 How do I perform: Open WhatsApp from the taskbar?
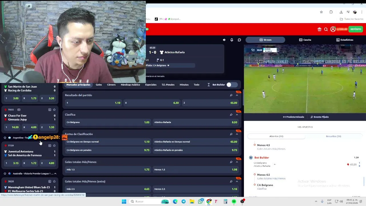(200, 201)
